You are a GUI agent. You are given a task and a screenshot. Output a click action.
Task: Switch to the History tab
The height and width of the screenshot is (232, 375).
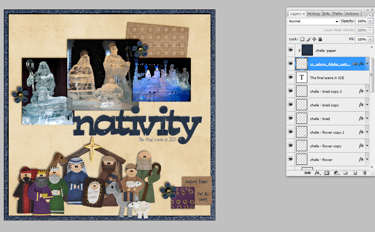click(x=314, y=14)
